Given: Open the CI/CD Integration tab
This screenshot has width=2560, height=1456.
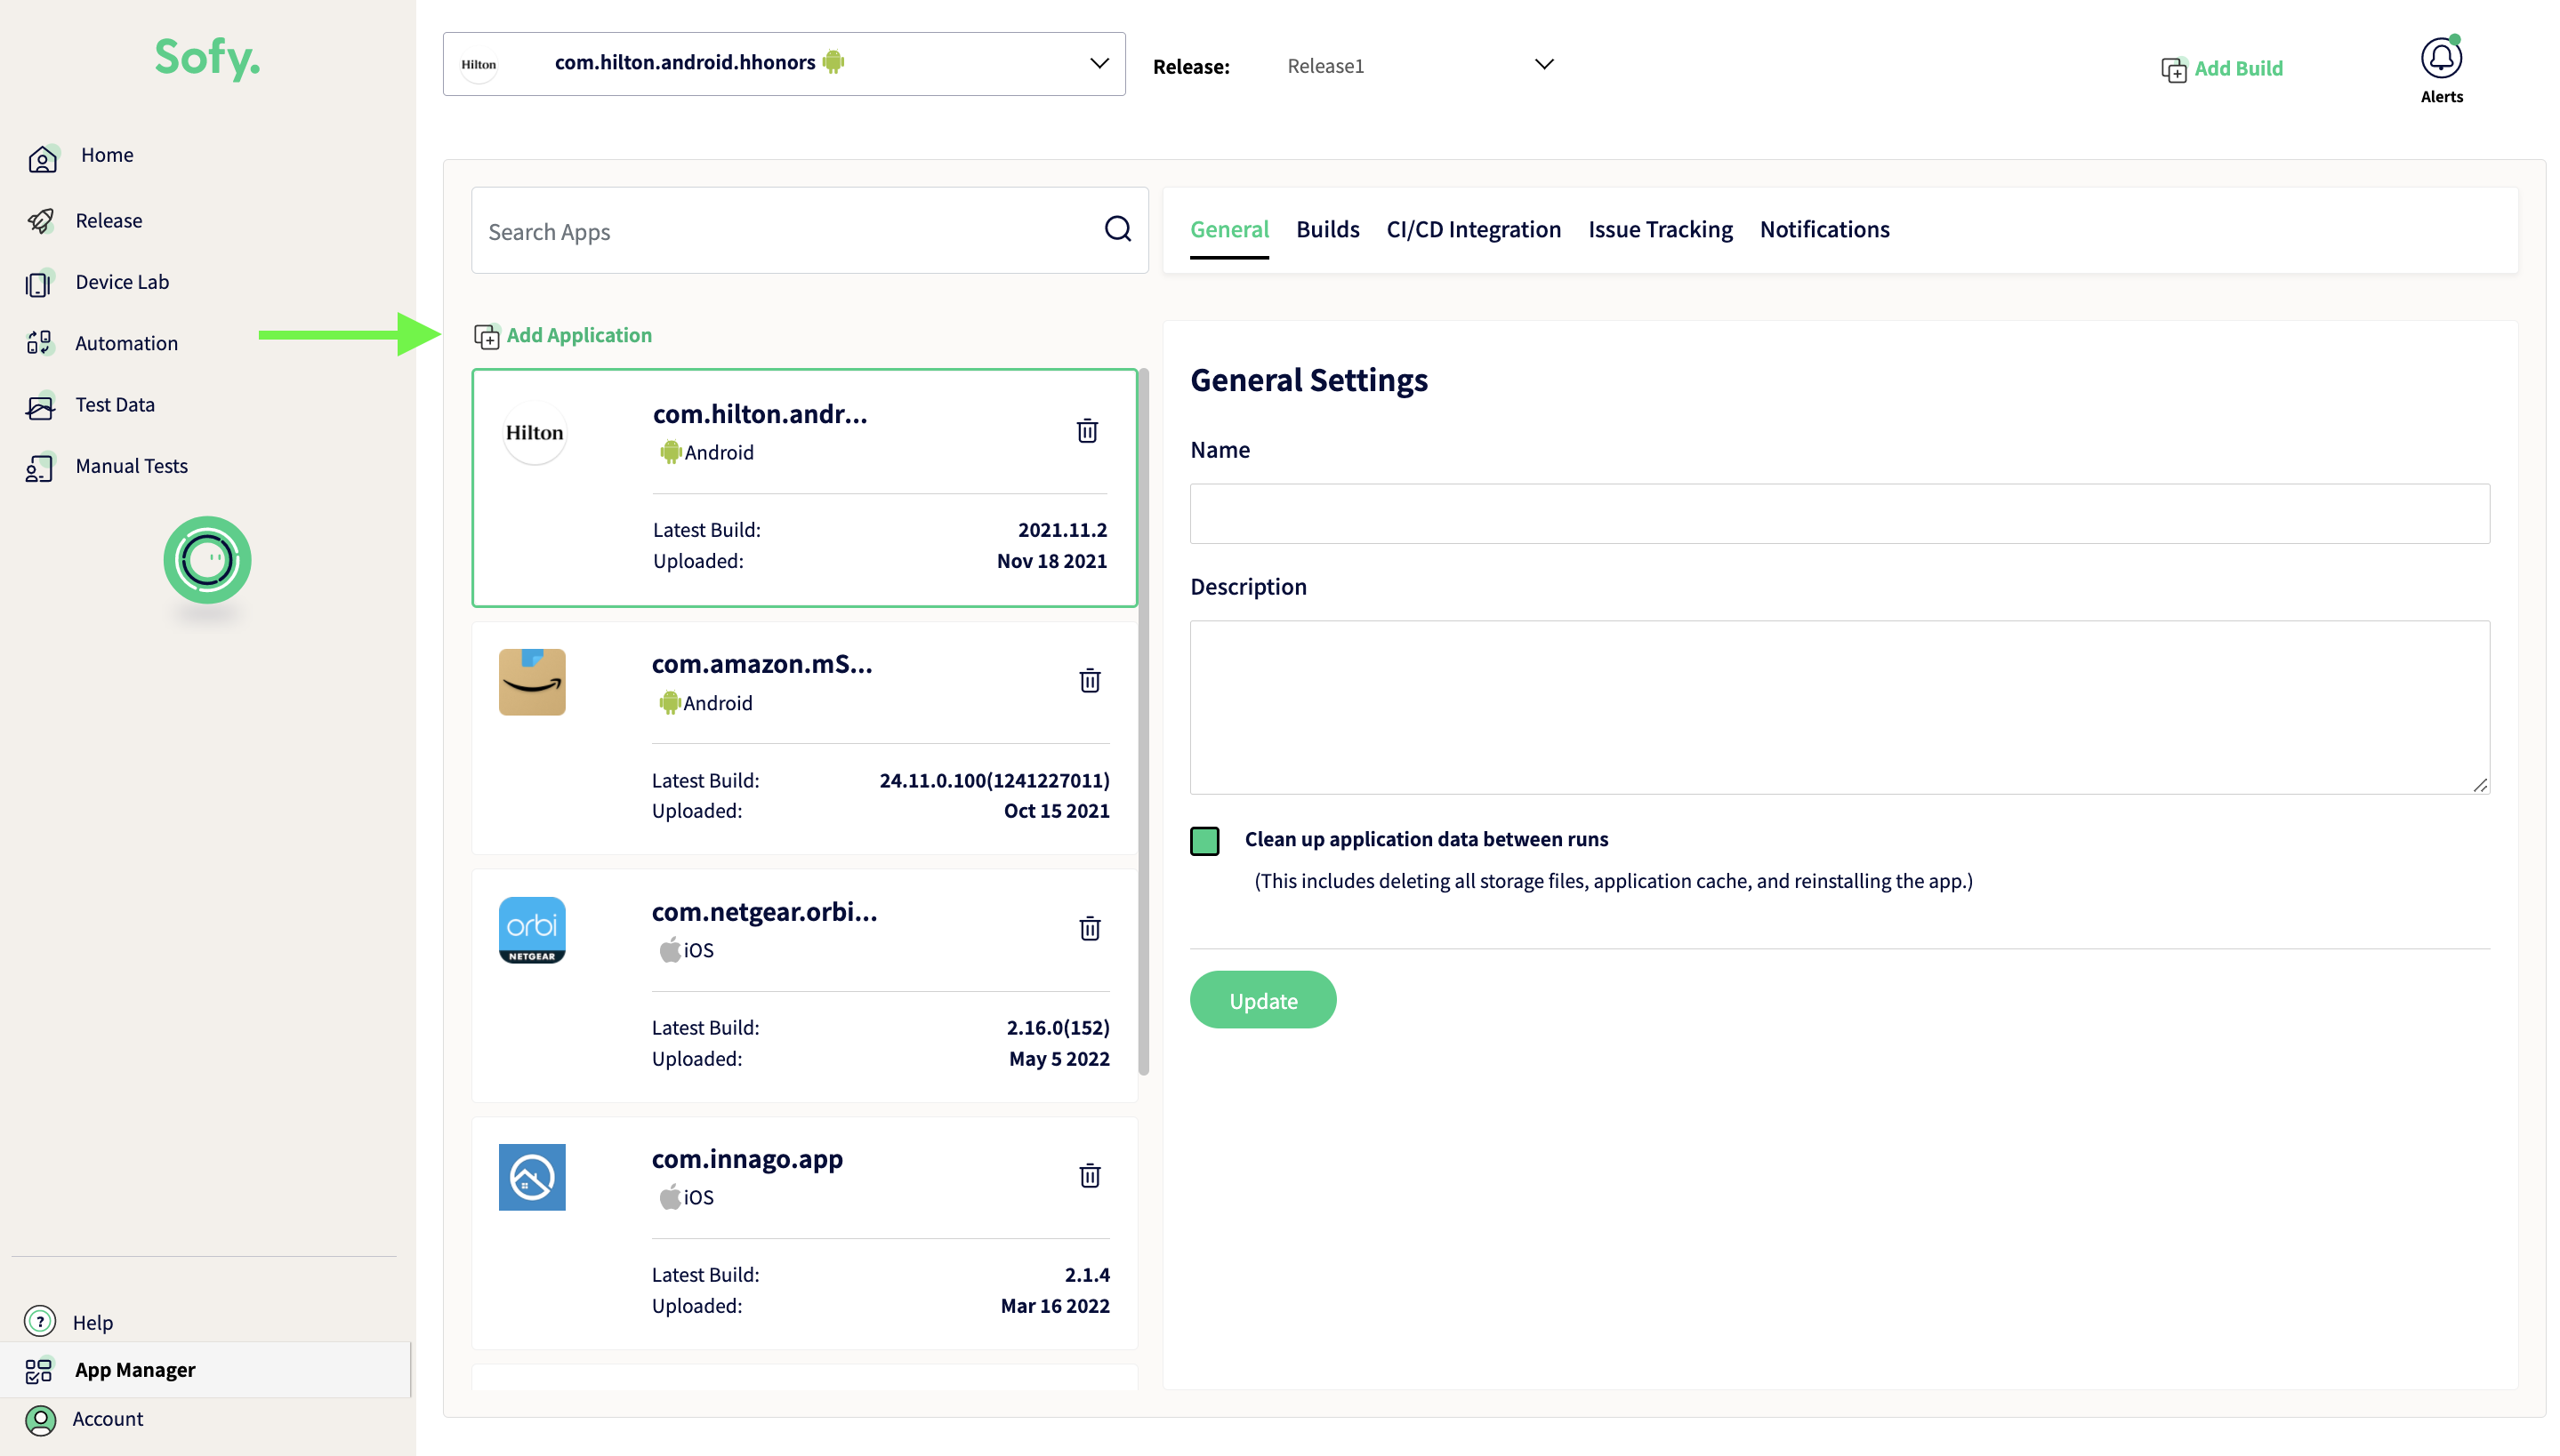Looking at the screenshot, I should [1472, 229].
